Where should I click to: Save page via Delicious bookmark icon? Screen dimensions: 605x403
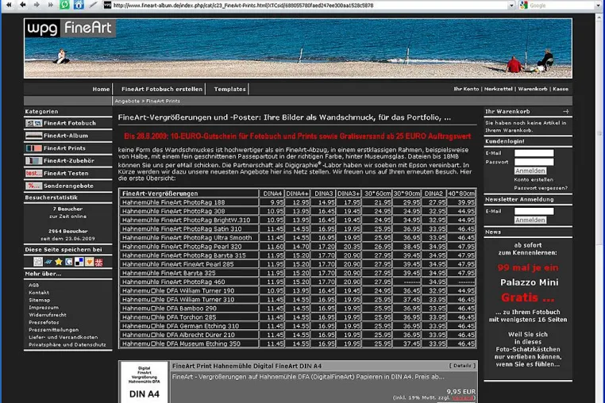tap(79, 263)
